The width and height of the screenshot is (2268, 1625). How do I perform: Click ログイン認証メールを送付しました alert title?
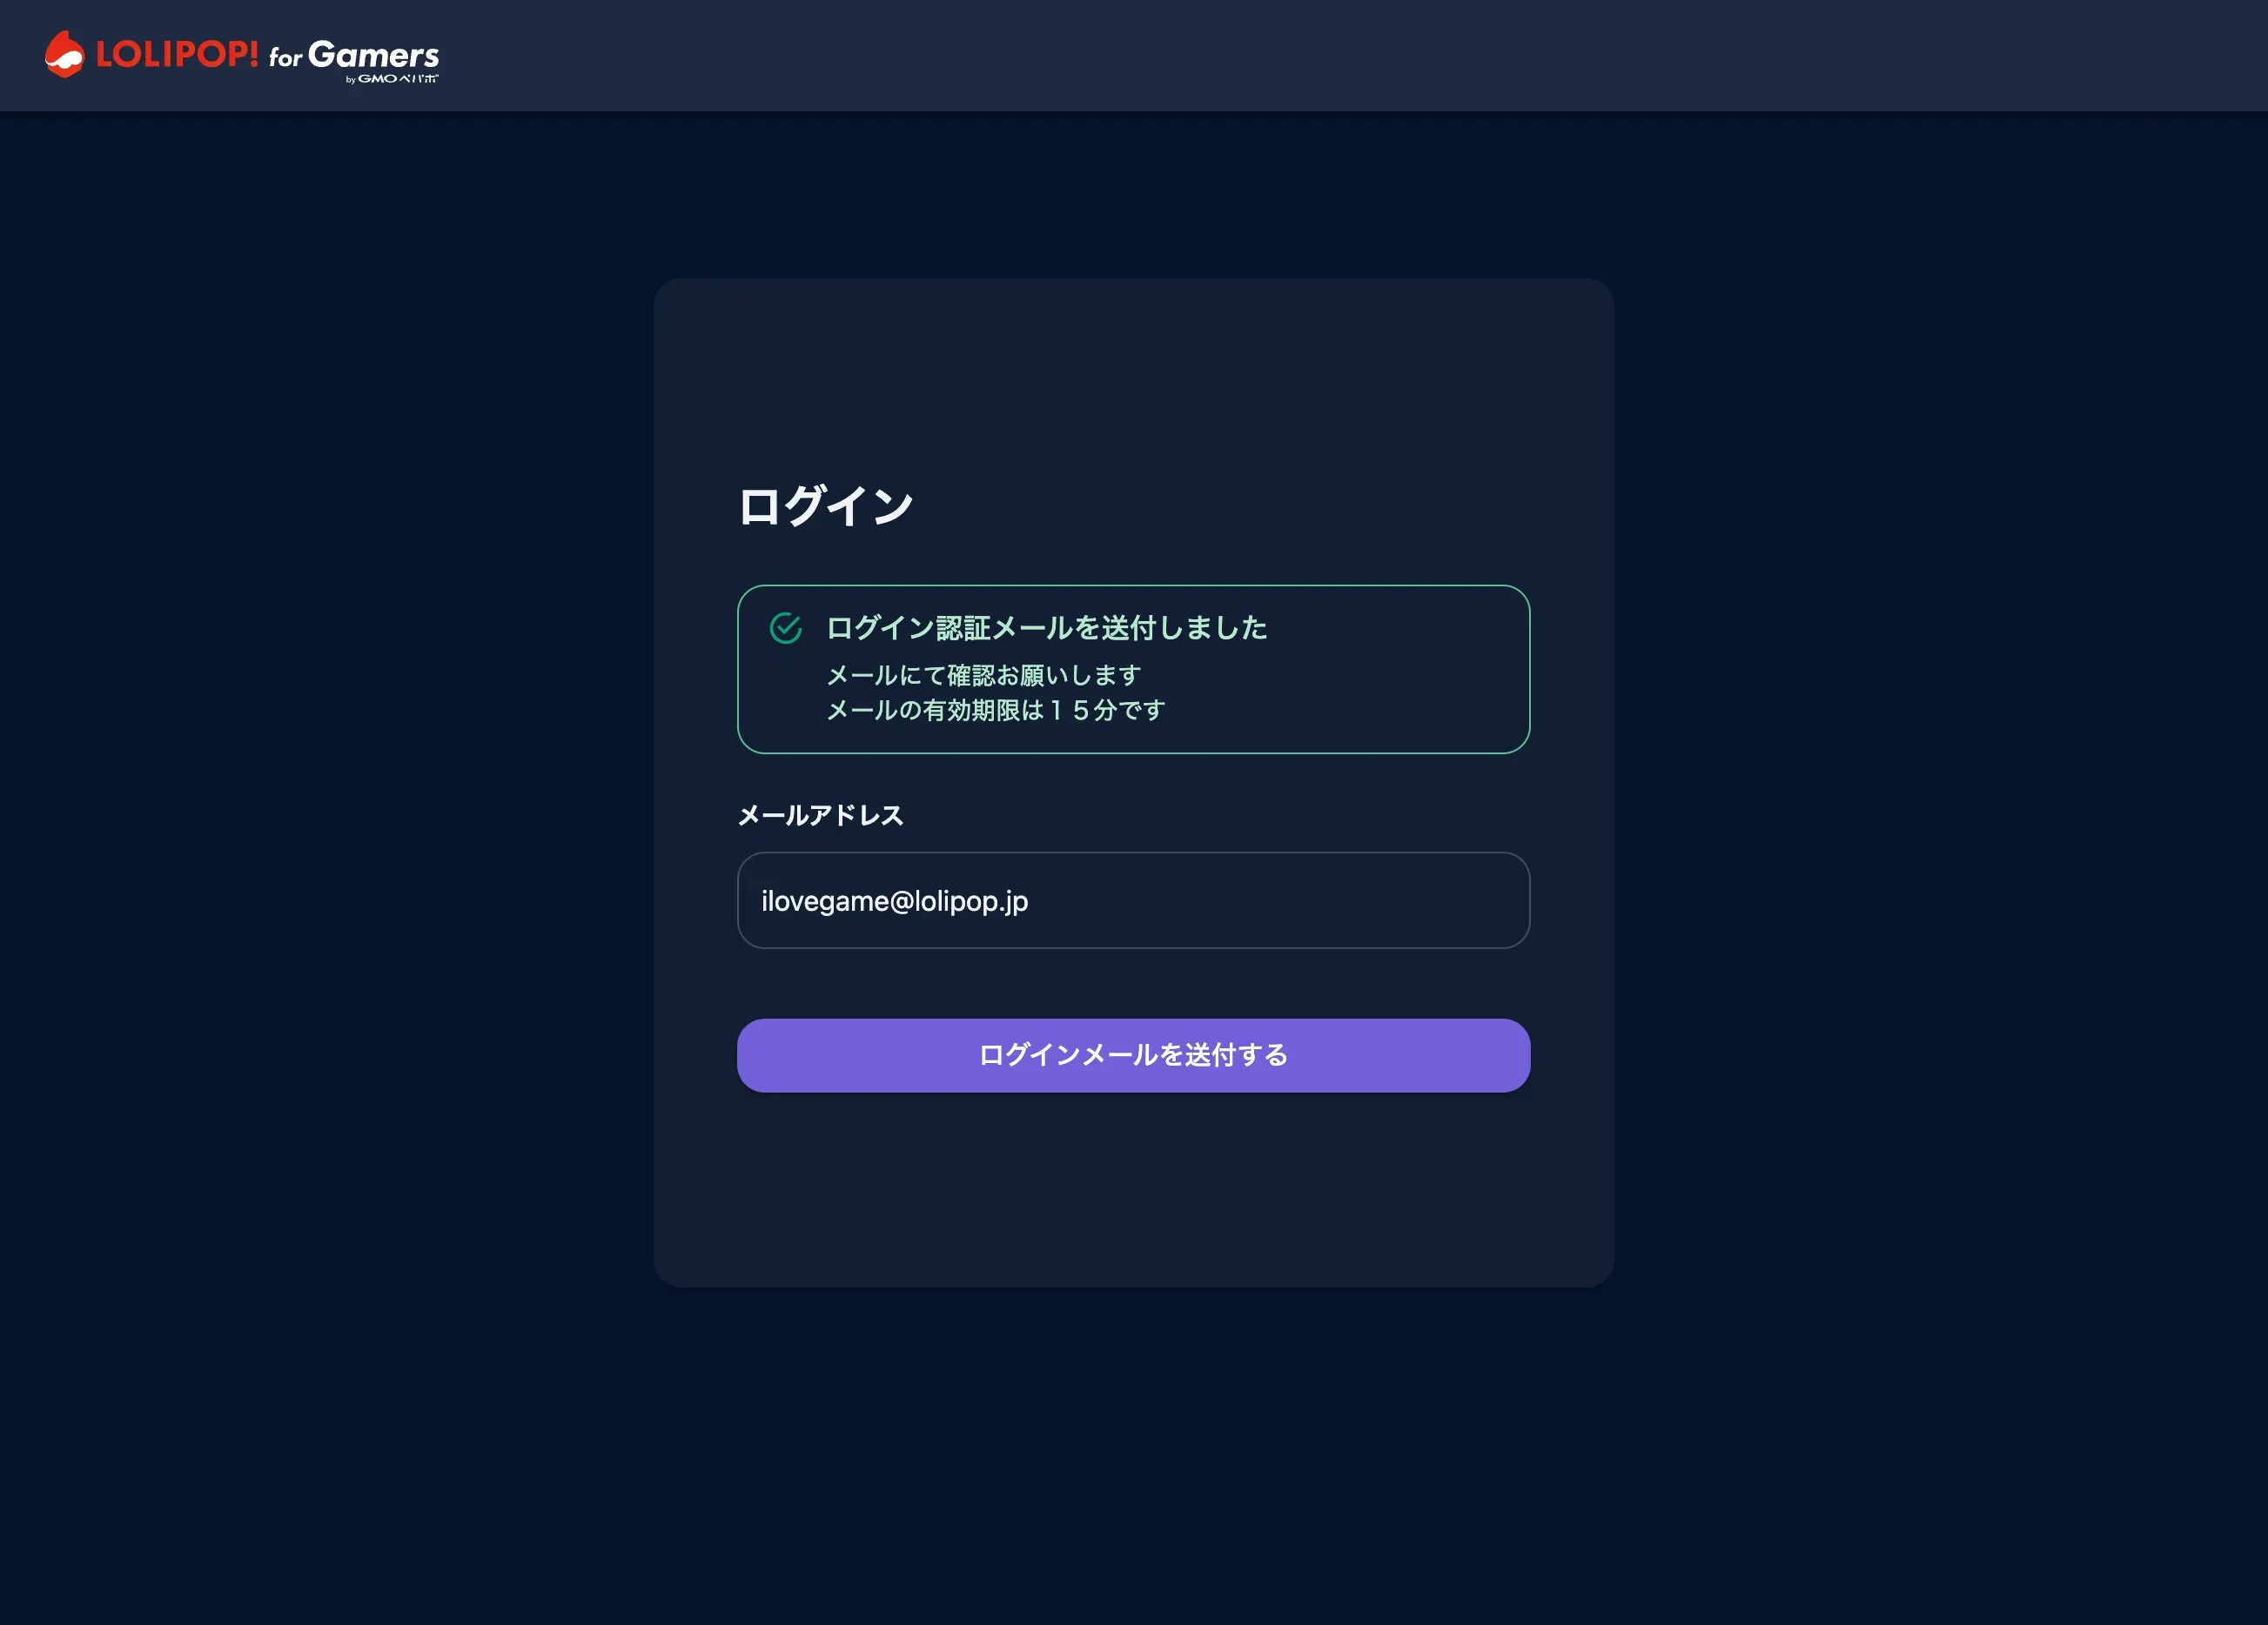1046,627
